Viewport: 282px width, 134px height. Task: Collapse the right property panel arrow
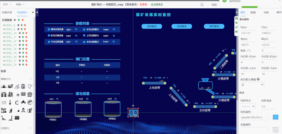pos(237,12)
